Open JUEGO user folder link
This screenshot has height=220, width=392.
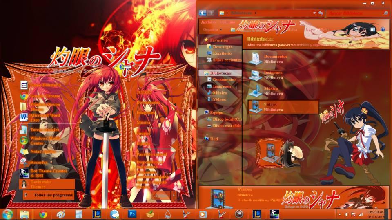[x=144, y=92]
